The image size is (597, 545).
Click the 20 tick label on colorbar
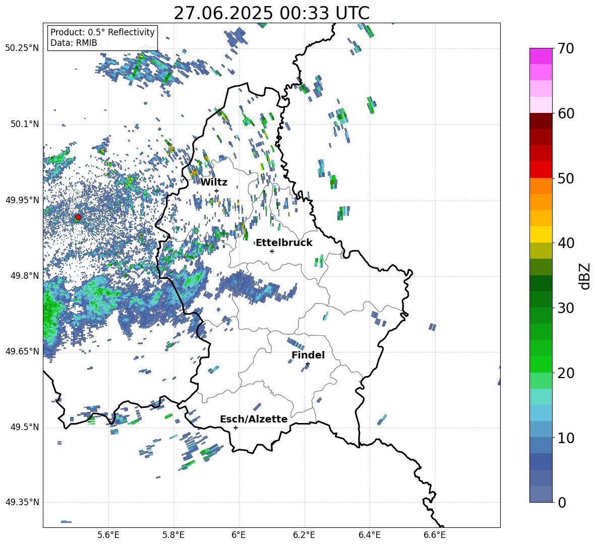click(x=566, y=373)
